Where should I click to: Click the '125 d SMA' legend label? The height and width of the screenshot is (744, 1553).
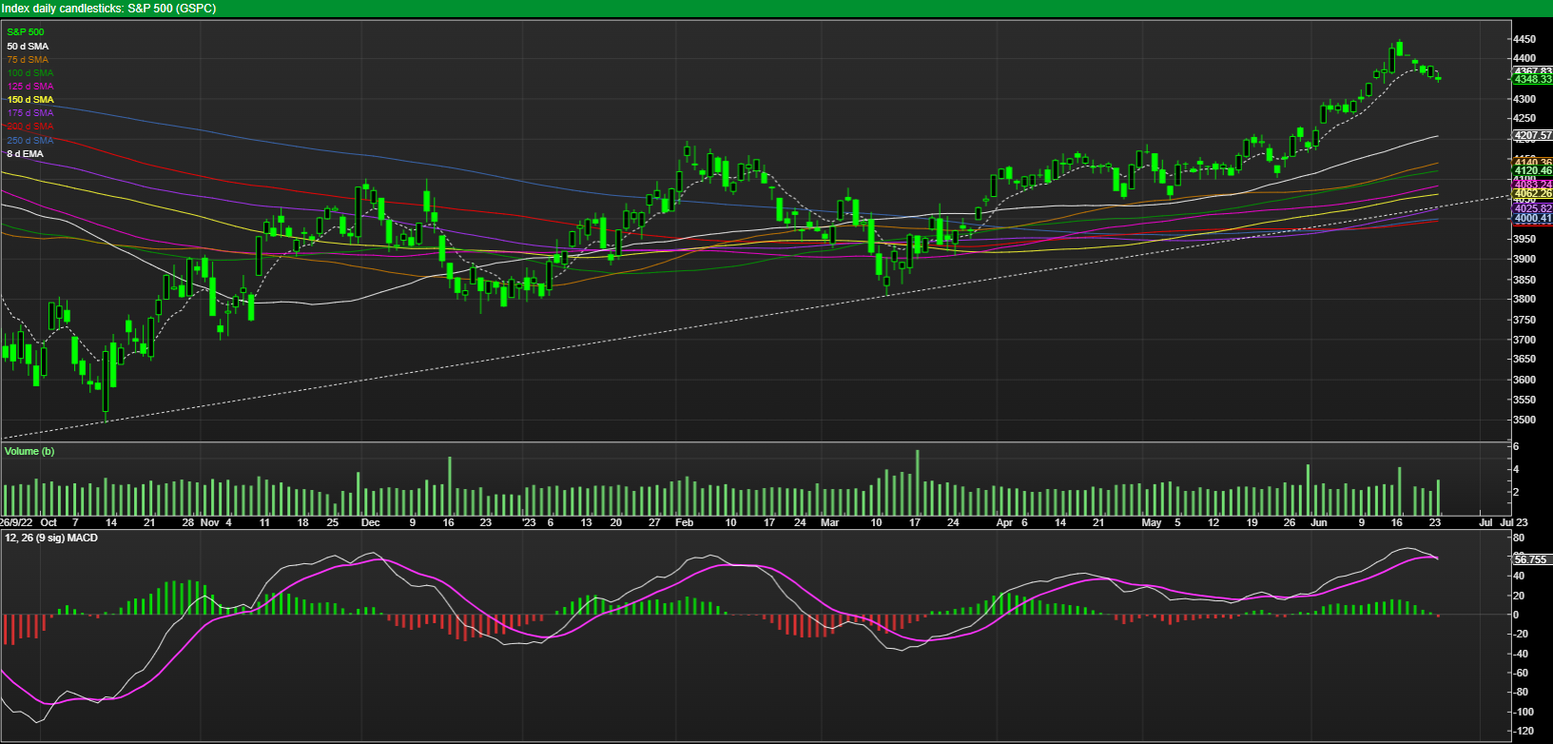point(30,86)
